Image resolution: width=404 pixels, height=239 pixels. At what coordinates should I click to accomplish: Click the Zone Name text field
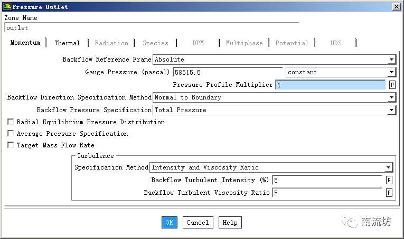click(x=151, y=28)
